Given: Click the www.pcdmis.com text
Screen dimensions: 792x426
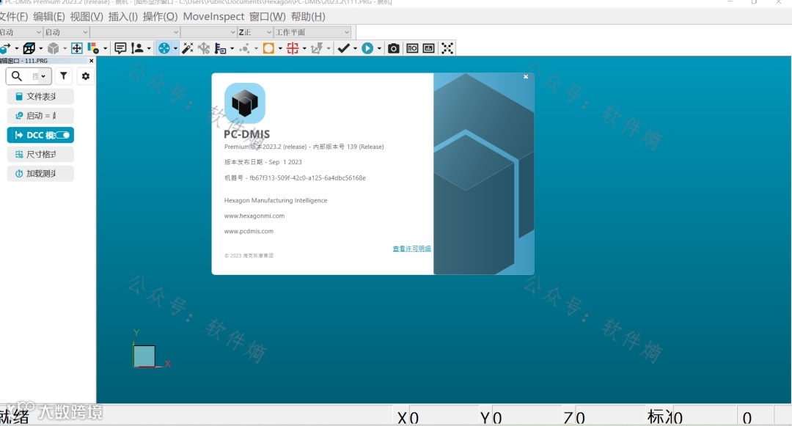Looking at the screenshot, I should click(x=249, y=231).
